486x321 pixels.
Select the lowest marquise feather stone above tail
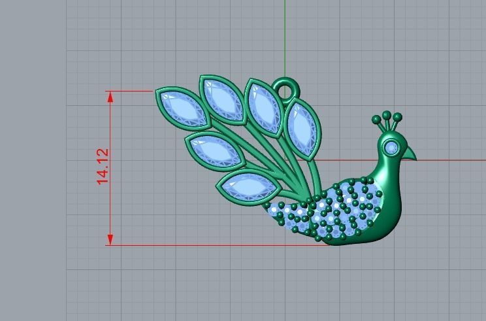[x=249, y=187]
